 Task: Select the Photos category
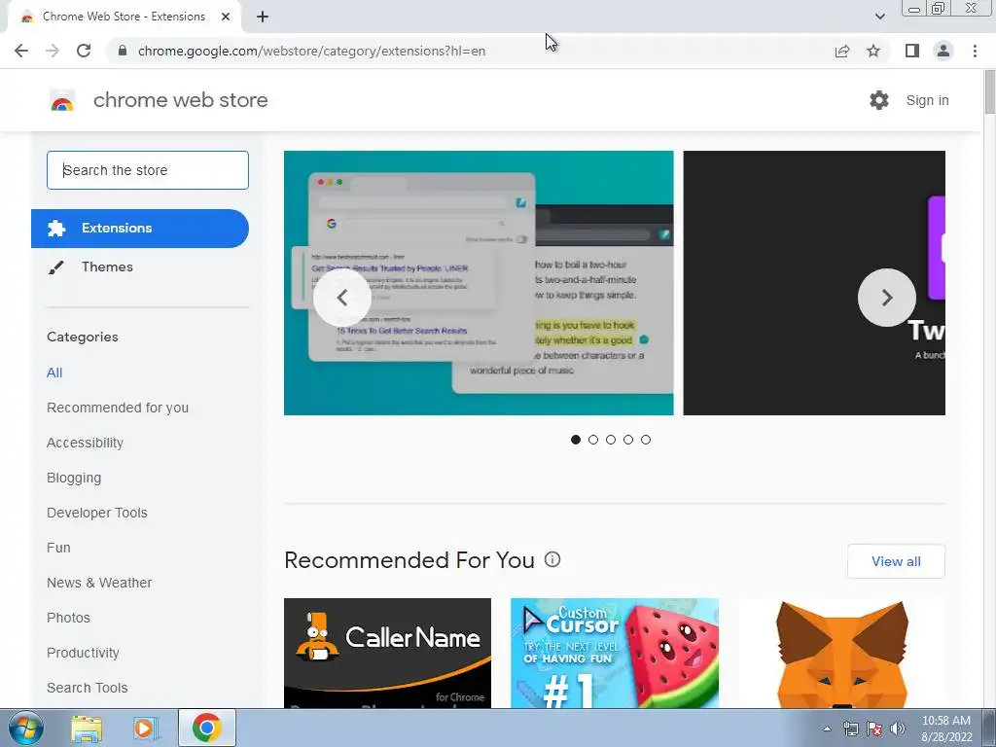click(x=69, y=618)
